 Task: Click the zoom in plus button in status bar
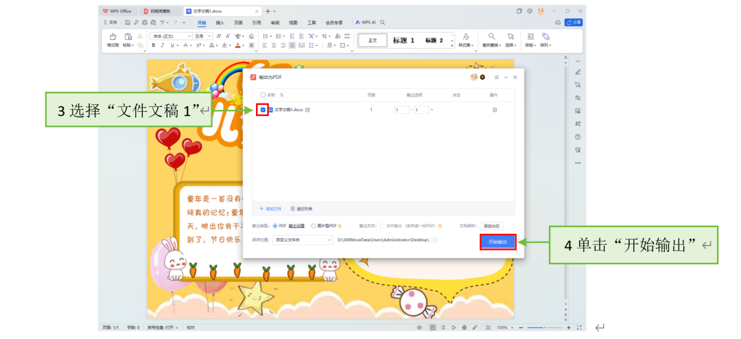569,327
